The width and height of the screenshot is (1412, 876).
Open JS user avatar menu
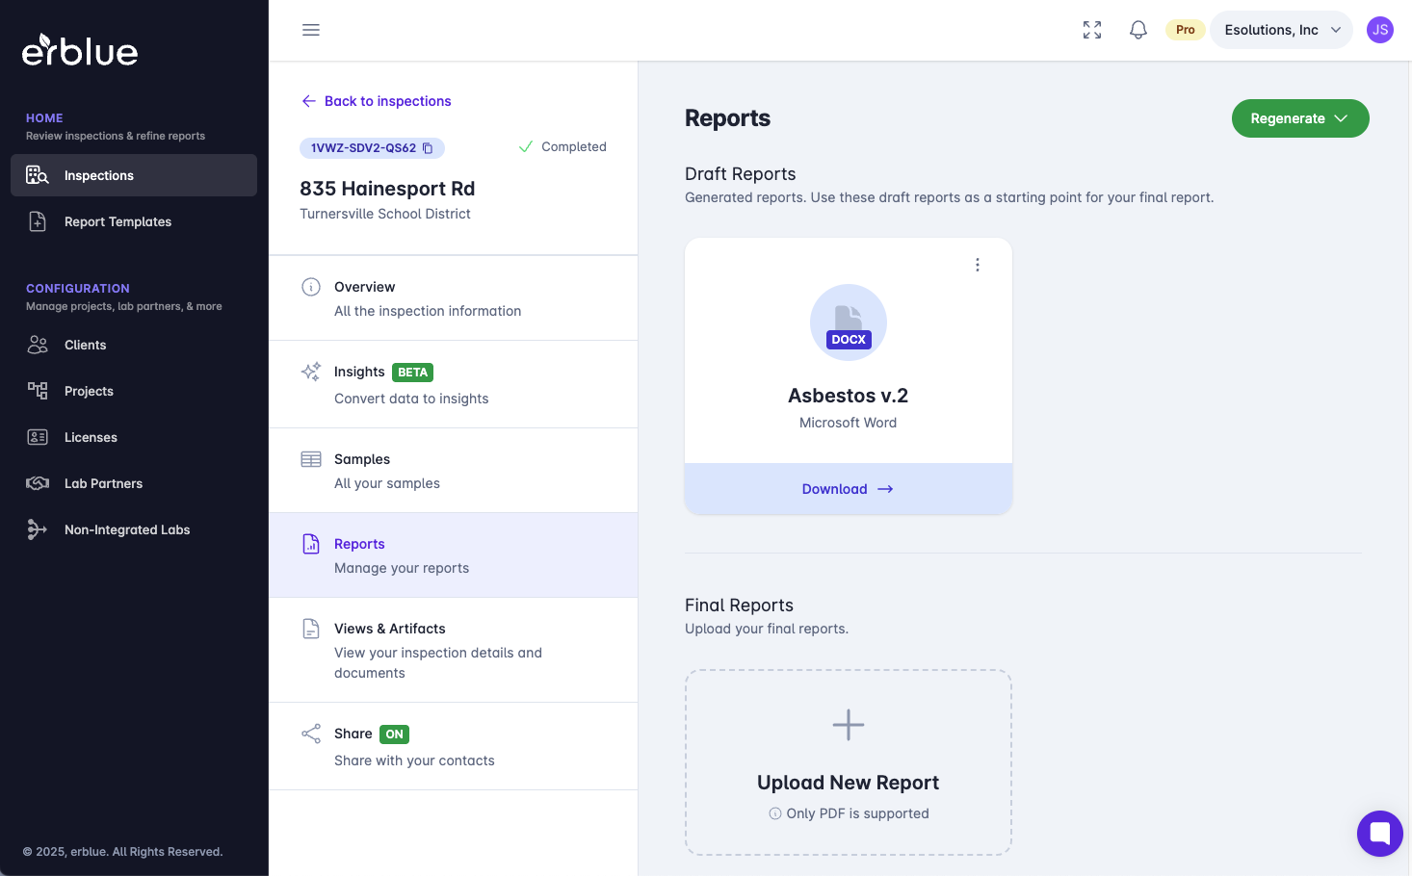pos(1380,30)
